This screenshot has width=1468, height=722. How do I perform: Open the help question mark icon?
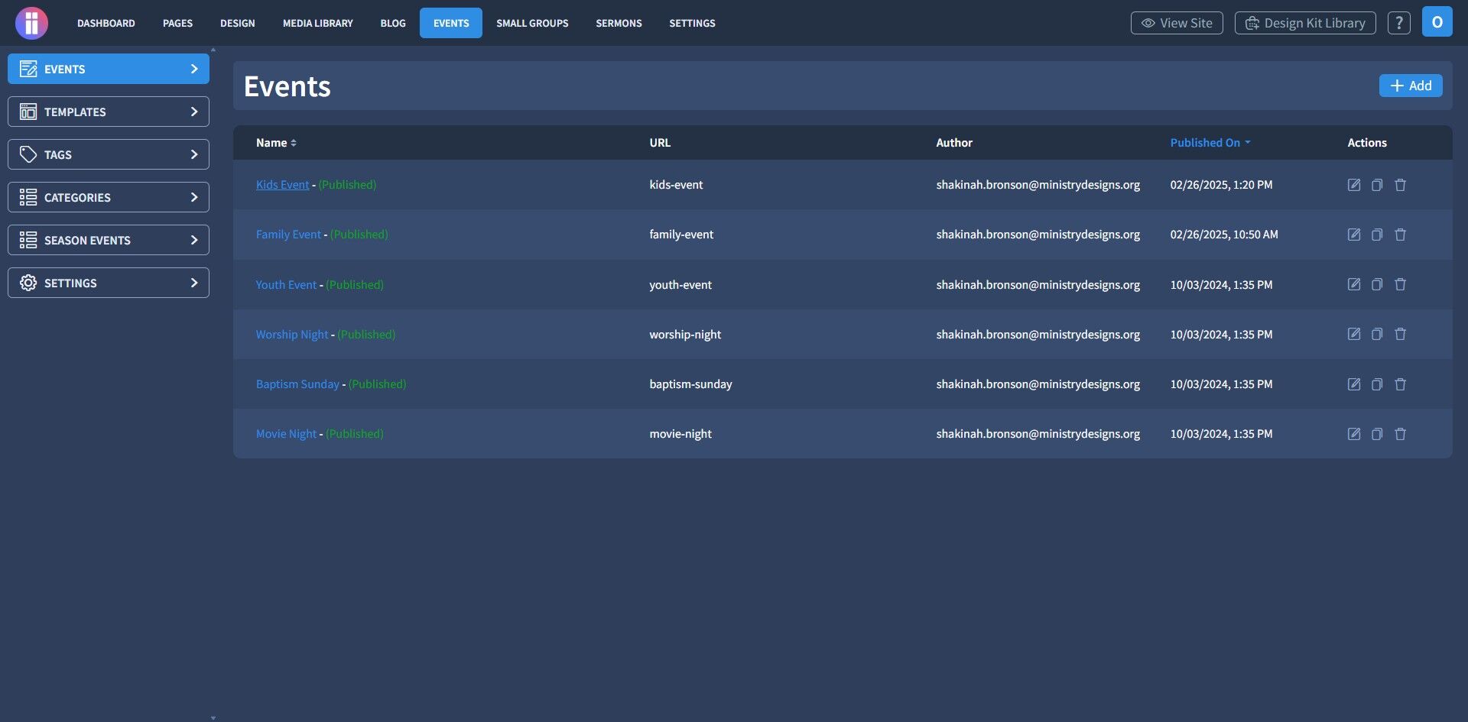[x=1398, y=23]
